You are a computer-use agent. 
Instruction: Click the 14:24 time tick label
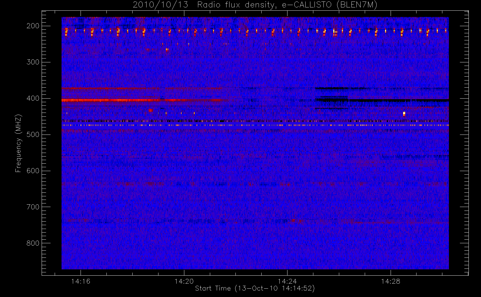pos(287,281)
